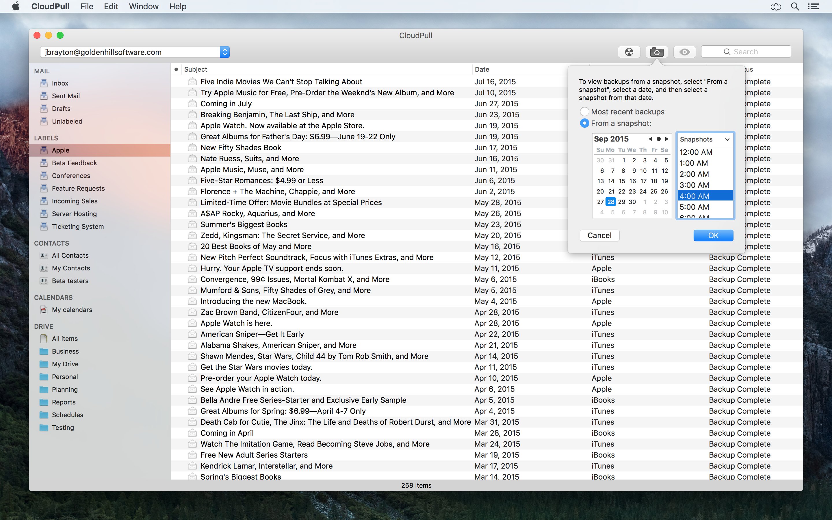832x520 pixels.
Task: Click the OK button in popover
Action: click(713, 235)
